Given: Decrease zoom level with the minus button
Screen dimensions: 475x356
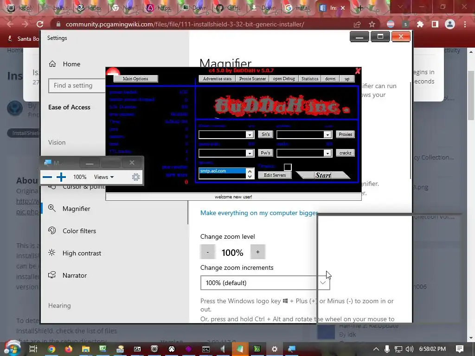Looking at the screenshot, I should pyautogui.click(x=207, y=252).
